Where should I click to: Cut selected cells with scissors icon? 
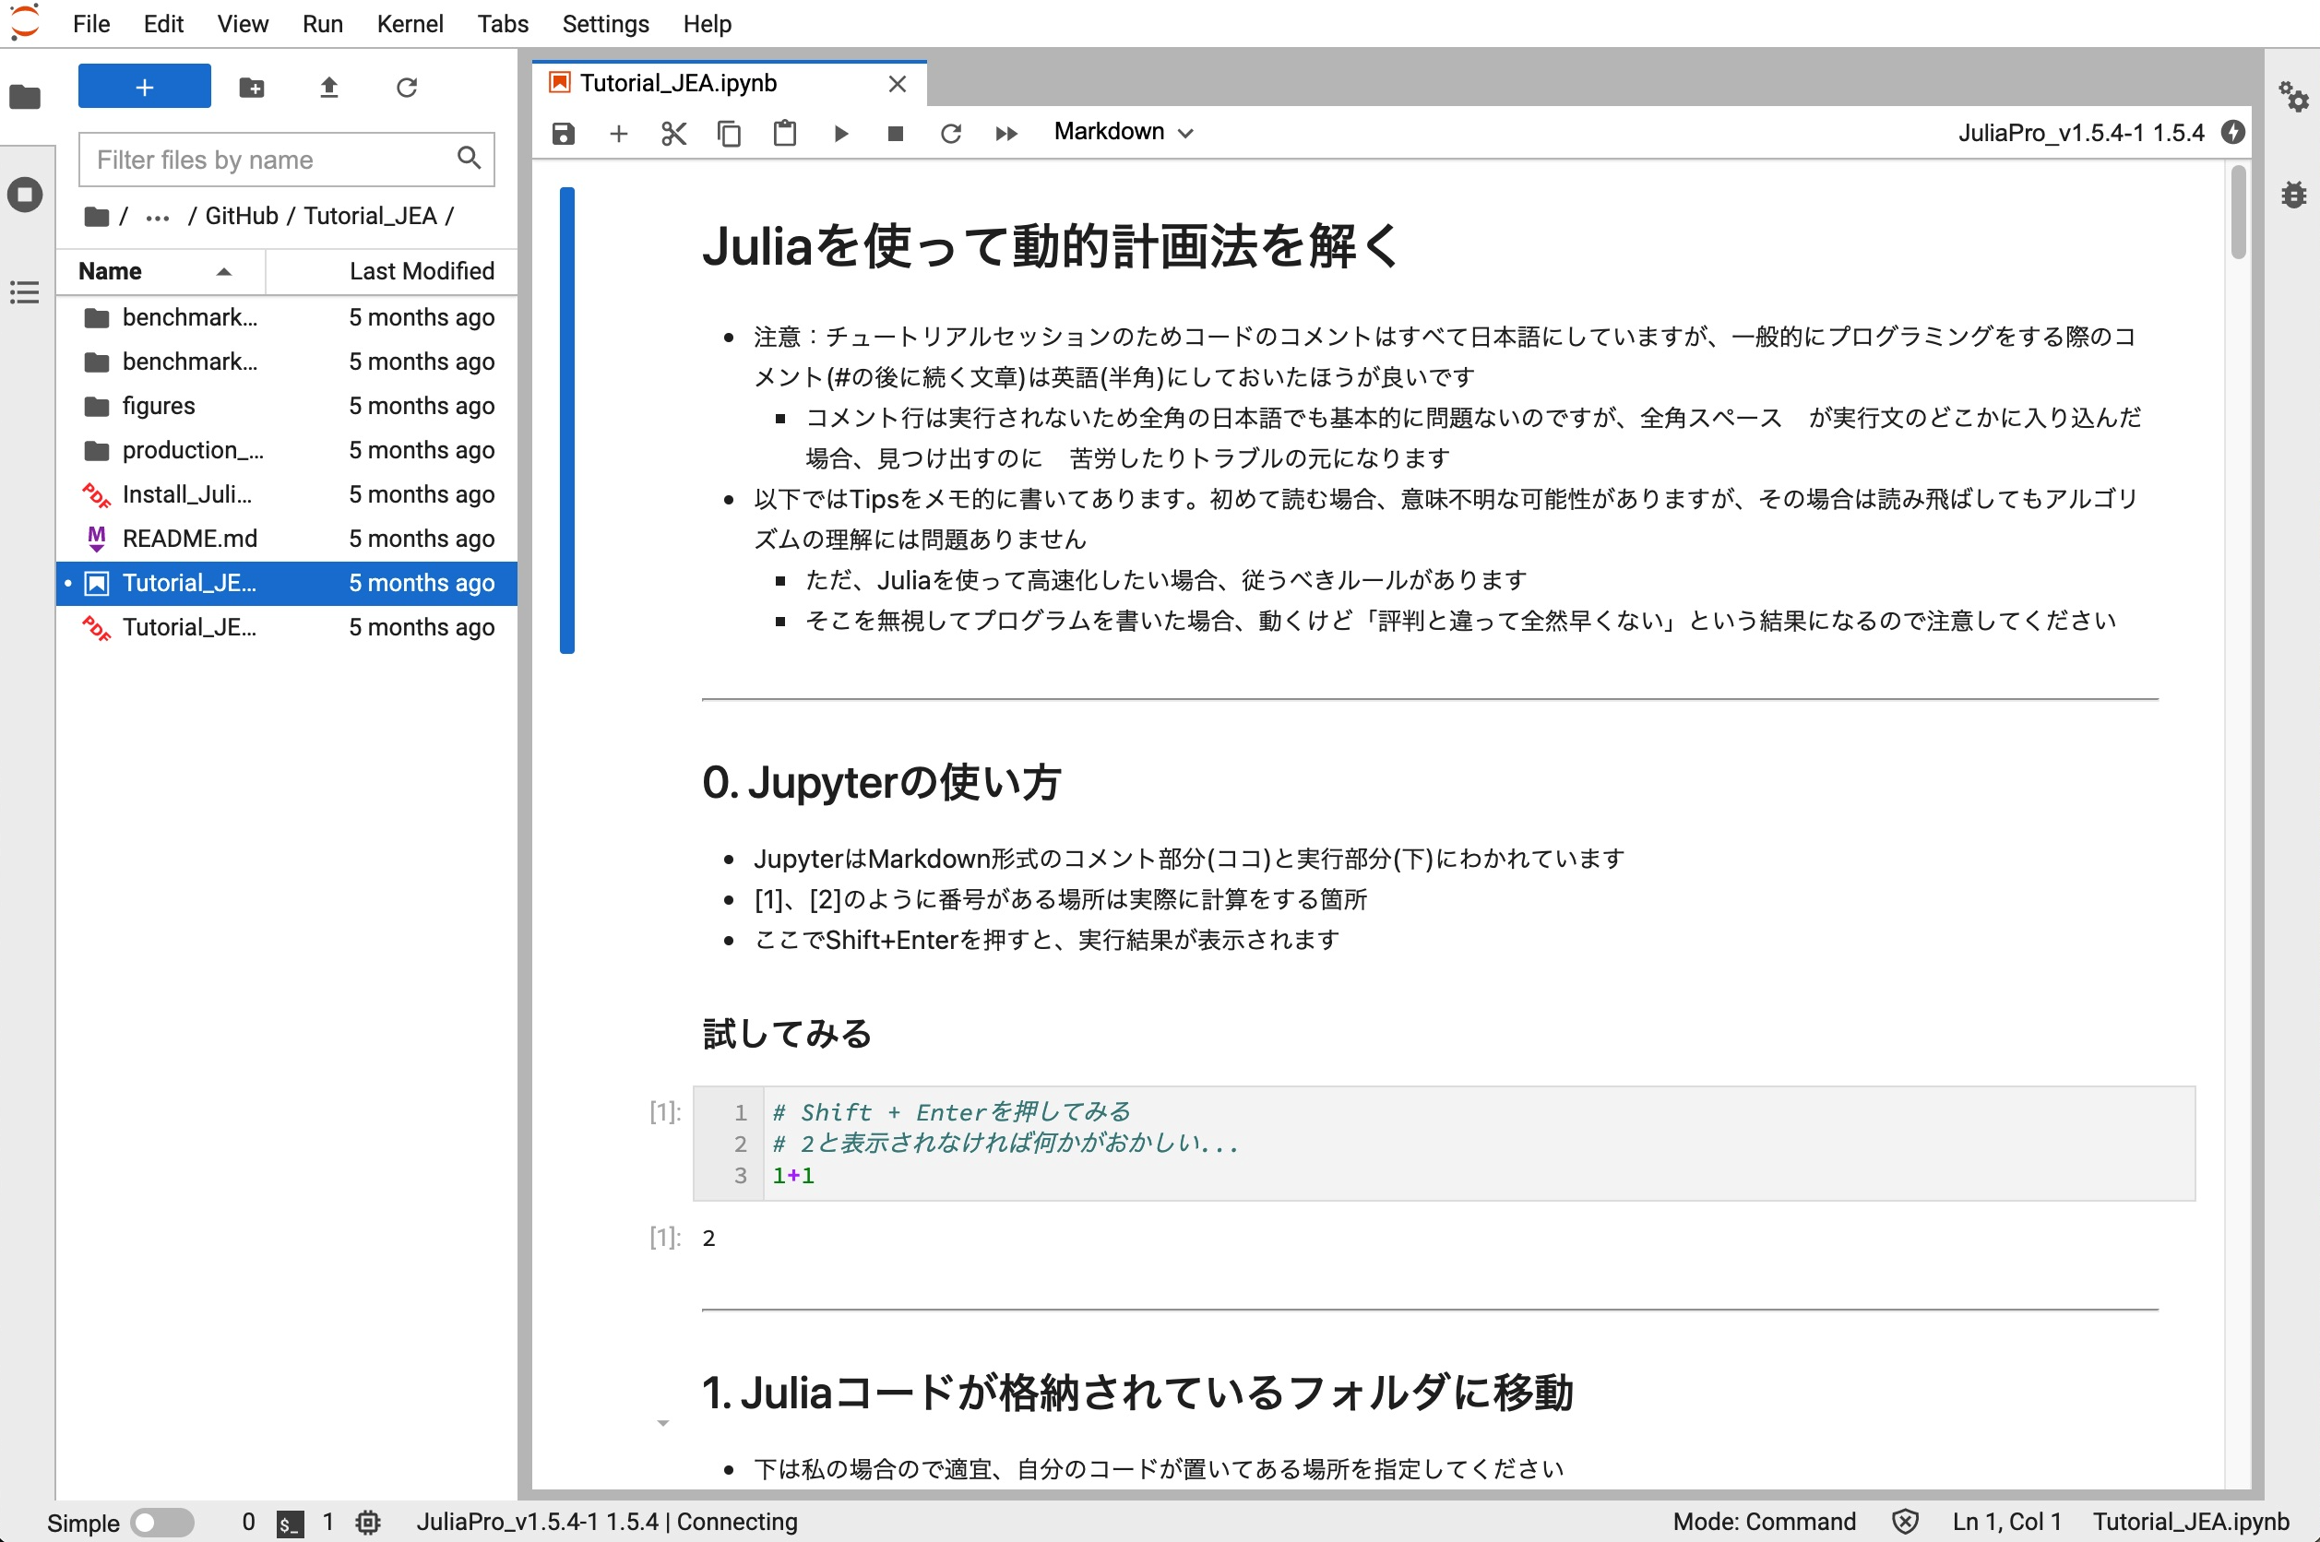coord(673,133)
